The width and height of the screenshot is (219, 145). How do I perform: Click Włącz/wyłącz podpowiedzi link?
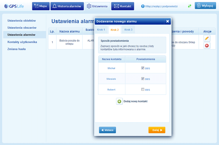[x=161, y=6]
